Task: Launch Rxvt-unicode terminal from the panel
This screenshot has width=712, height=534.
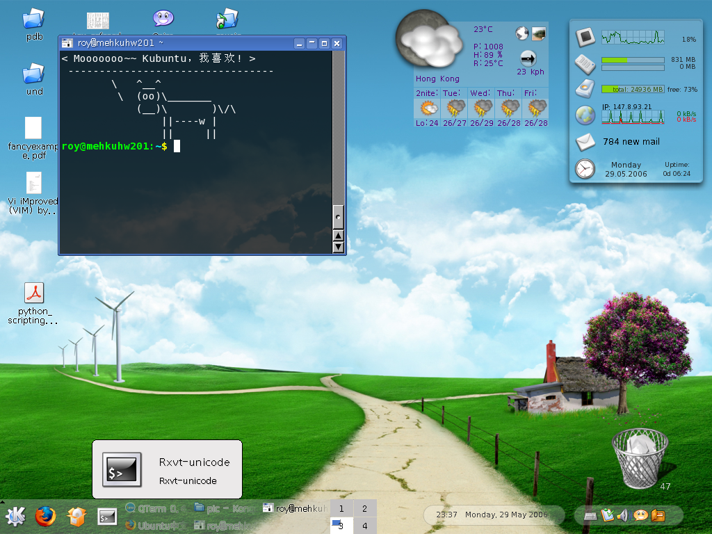Action: coord(107,517)
